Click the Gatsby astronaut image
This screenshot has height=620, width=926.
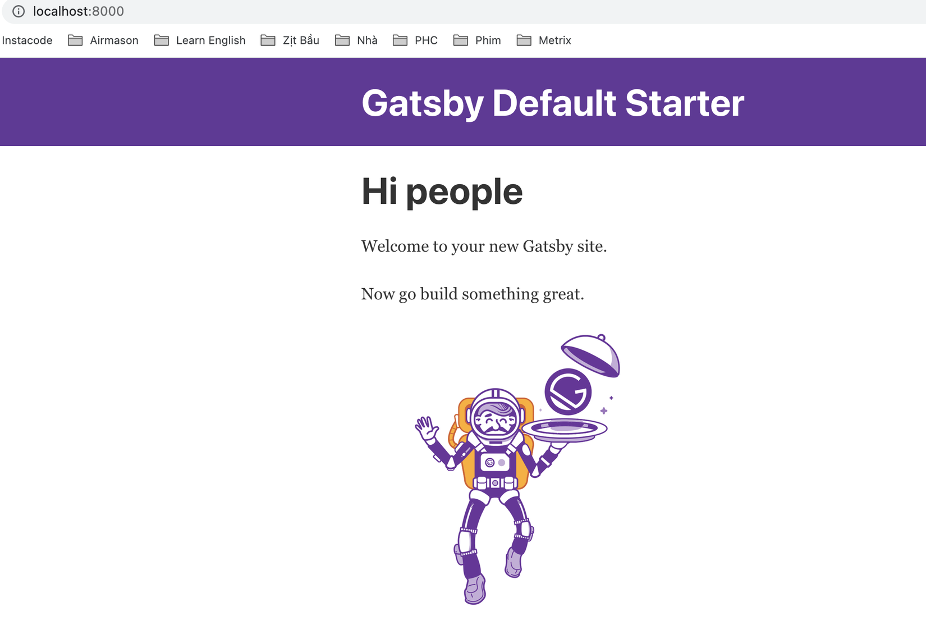pyautogui.click(x=517, y=469)
